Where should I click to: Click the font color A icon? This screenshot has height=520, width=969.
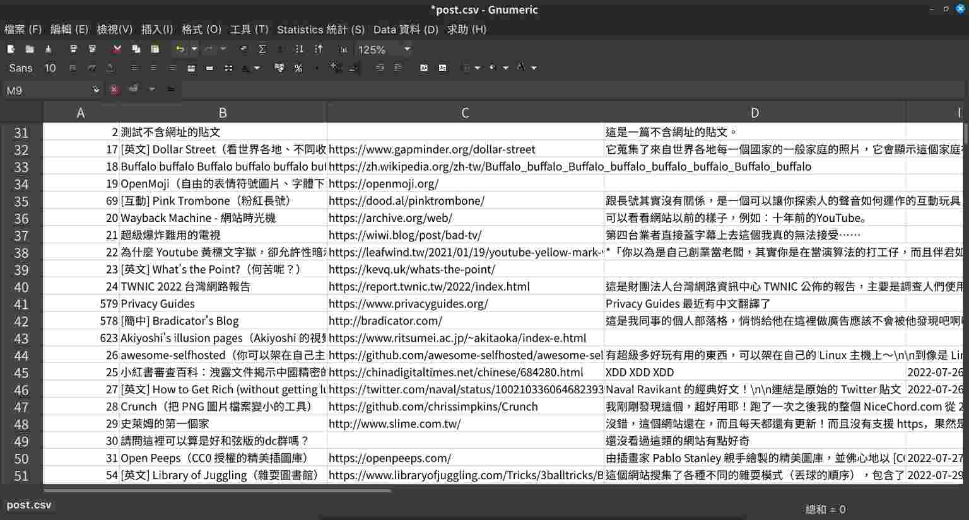tap(520, 67)
